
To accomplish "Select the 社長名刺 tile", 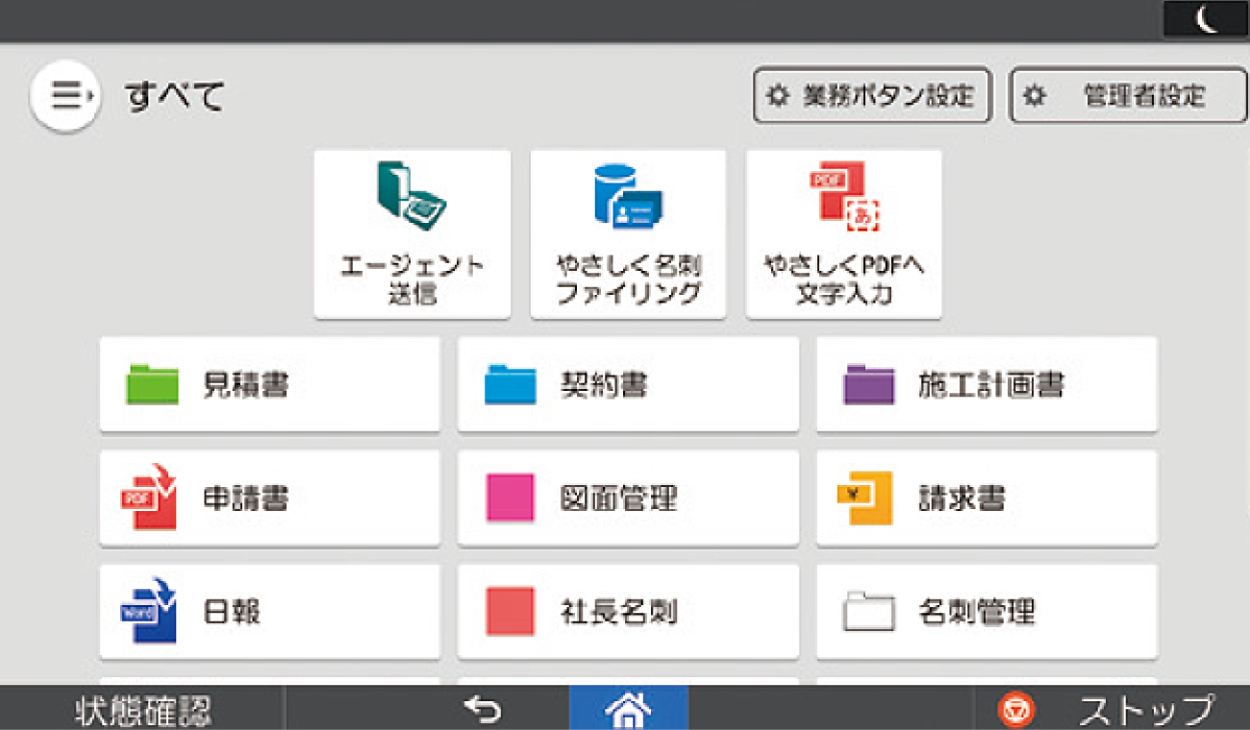I will (x=628, y=611).
